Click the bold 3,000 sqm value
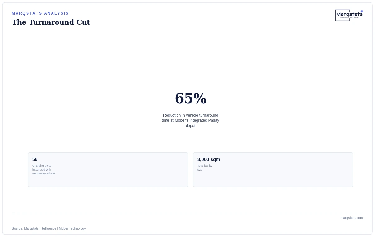 [209, 159]
